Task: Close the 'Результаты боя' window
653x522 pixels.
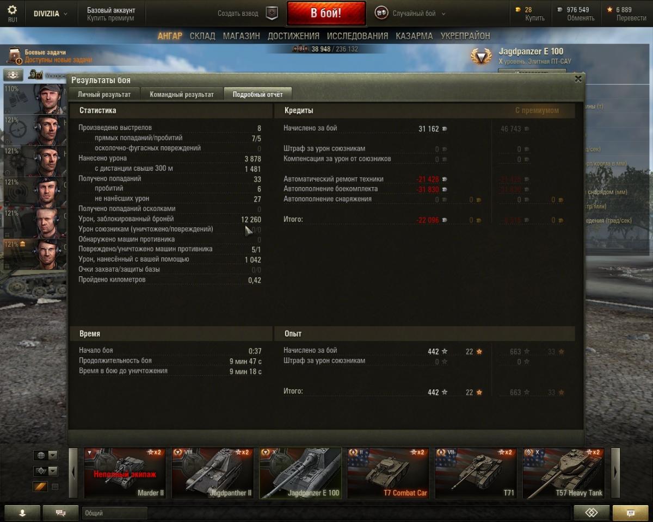Action: pos(578,78)
